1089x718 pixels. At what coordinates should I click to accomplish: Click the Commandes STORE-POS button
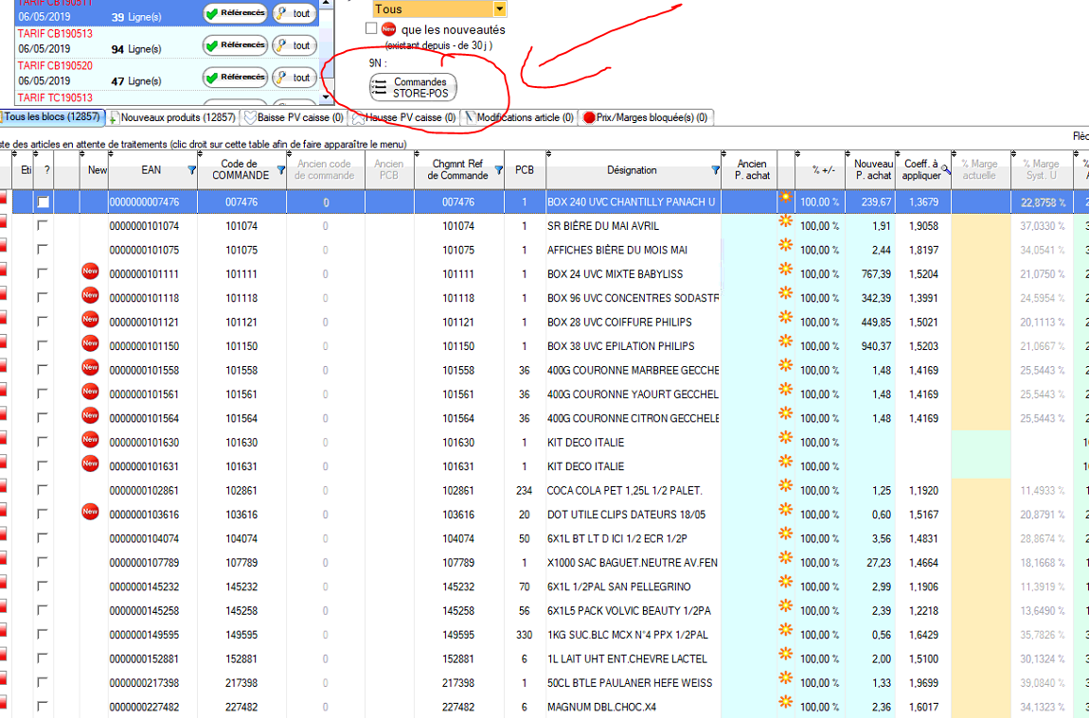(x=413, y=88)
